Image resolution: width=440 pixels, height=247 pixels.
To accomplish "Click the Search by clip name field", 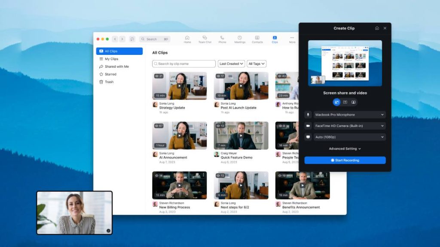I will tap(184, 64).
